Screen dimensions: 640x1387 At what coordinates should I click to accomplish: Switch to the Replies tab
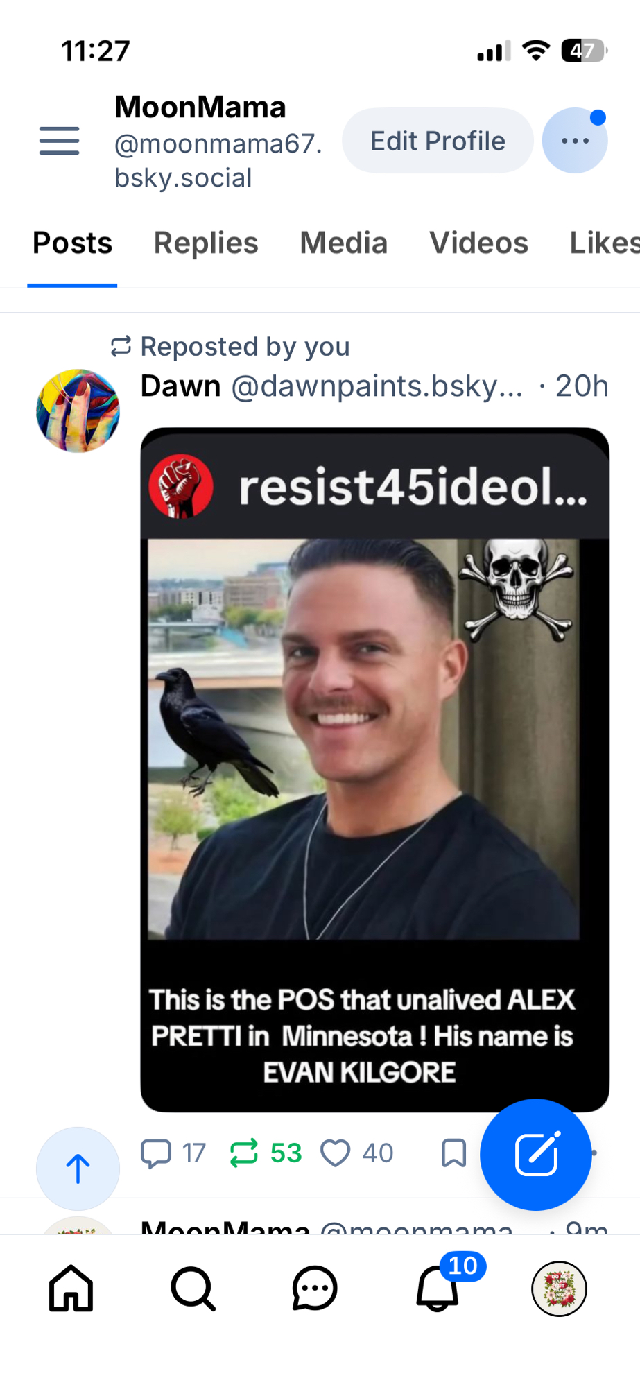206,243
